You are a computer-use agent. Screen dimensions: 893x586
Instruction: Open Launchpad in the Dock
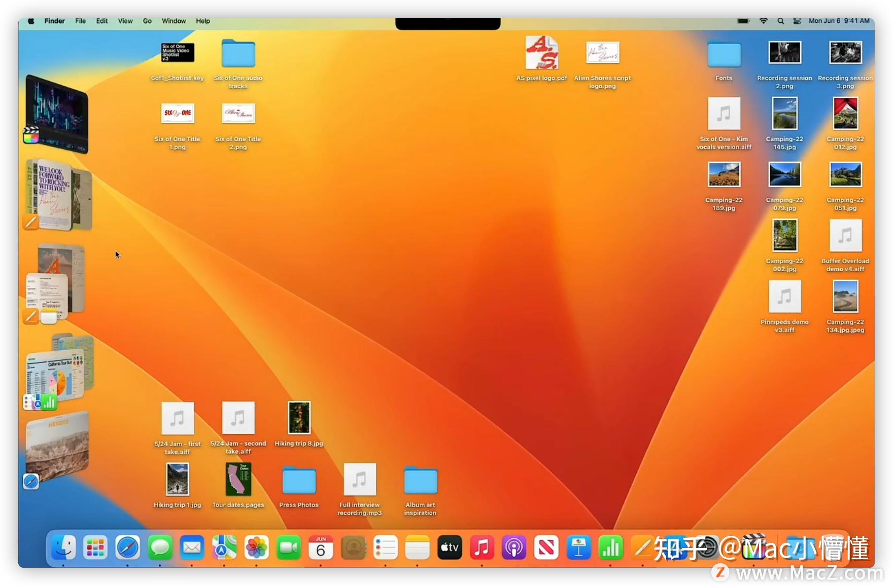95,547
